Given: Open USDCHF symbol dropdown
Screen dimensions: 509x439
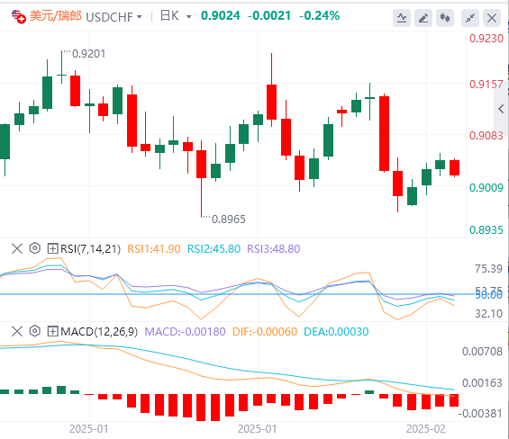Looking at the screenshot, I should tap(114, 16).
